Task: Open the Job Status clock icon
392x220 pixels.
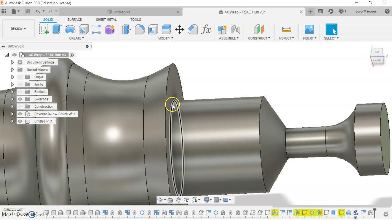Action: pos(341,11)
